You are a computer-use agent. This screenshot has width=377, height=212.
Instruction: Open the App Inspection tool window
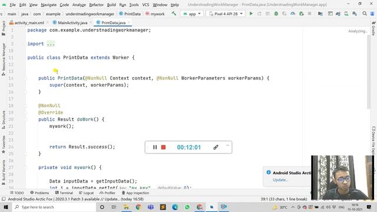pos(135,193)
